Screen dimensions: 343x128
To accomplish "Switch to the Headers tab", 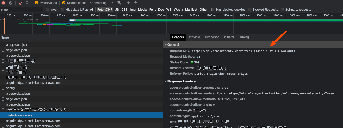I will click(178, 37).
